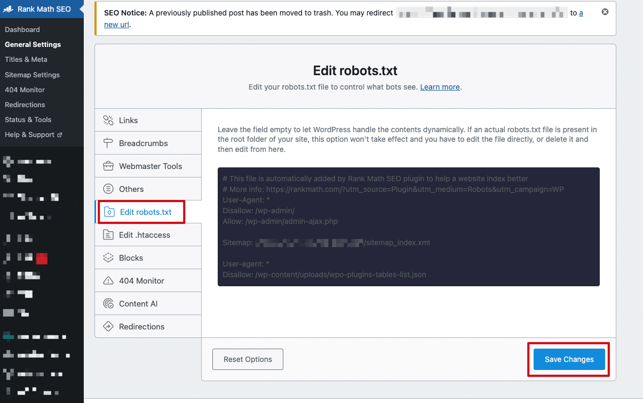Open the Webmaster Tools tab
This screenshot has width=643, height=403.
[x=148, y=166]
